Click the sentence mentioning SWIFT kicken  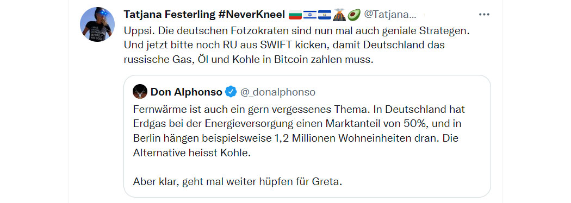click(284, 46)
